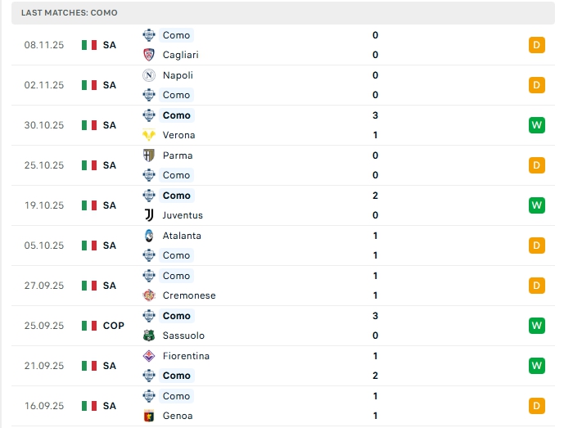564x428 pixels.
Task: Click the Juventus logo icon
Action: coord(149,215)
